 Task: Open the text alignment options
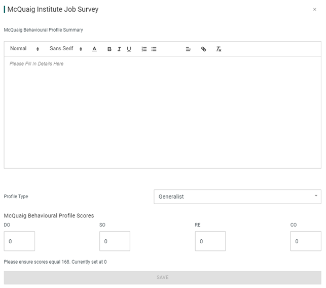coord(189,49)
